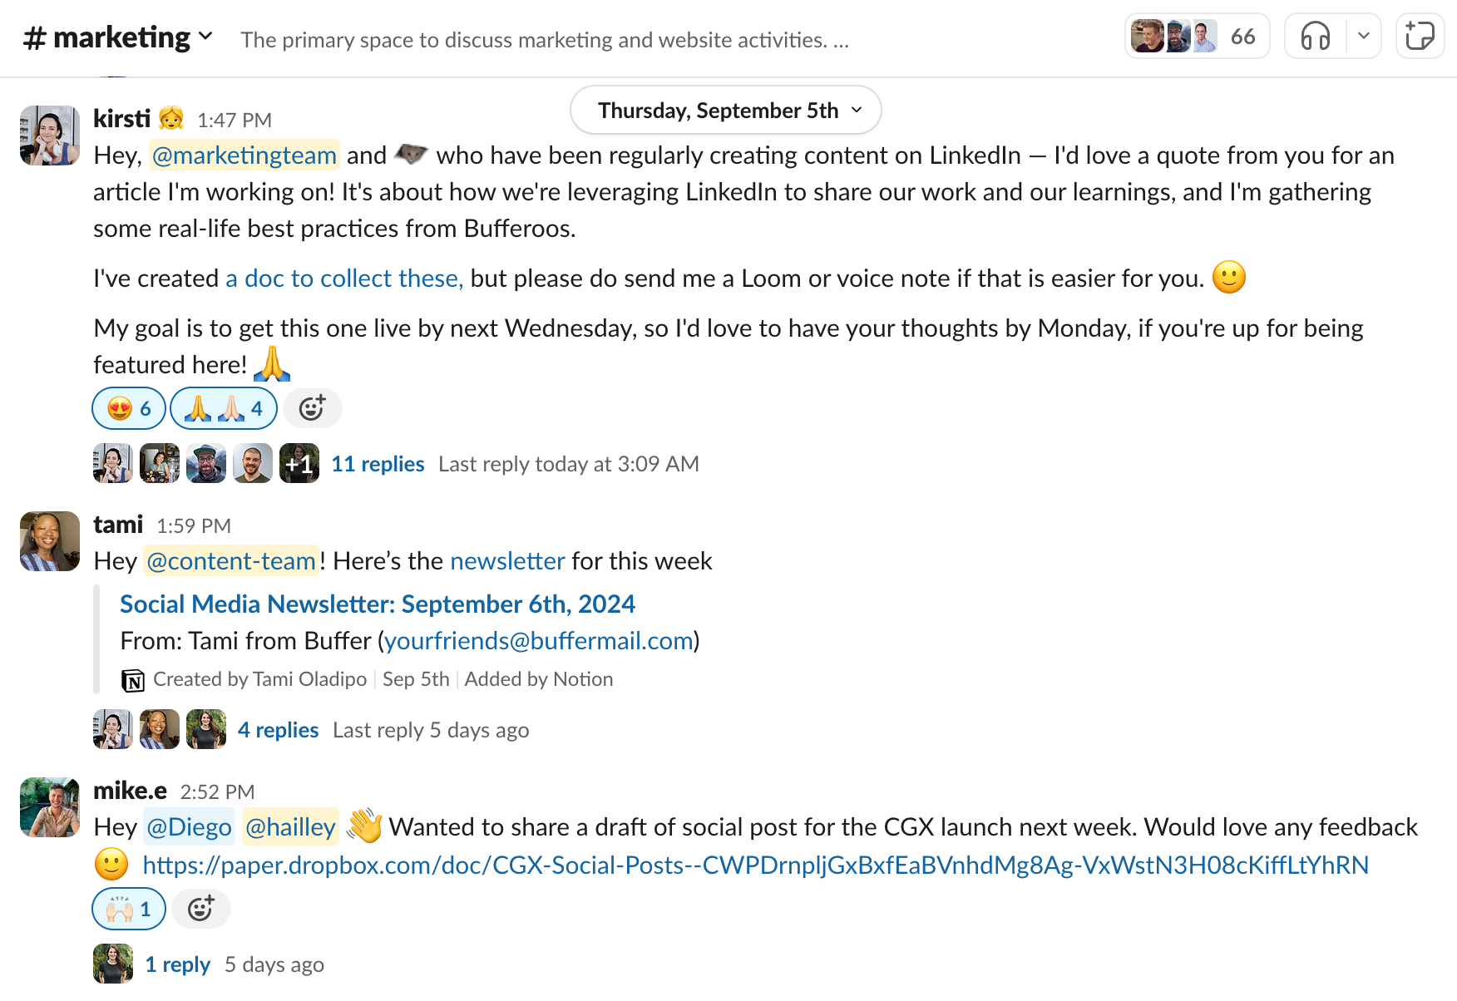Open mike.e's profile avatar
Screen dimensions: 1457x1001
[x=50, y=807]
